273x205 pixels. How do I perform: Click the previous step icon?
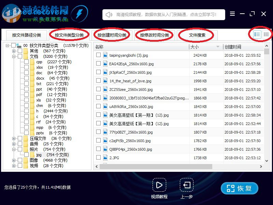(x=187, y=185)
